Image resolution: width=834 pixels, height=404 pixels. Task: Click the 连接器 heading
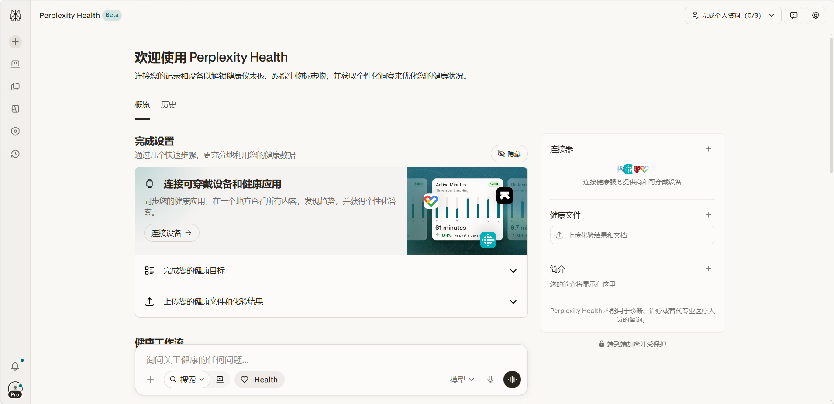[x=562, y=149]
